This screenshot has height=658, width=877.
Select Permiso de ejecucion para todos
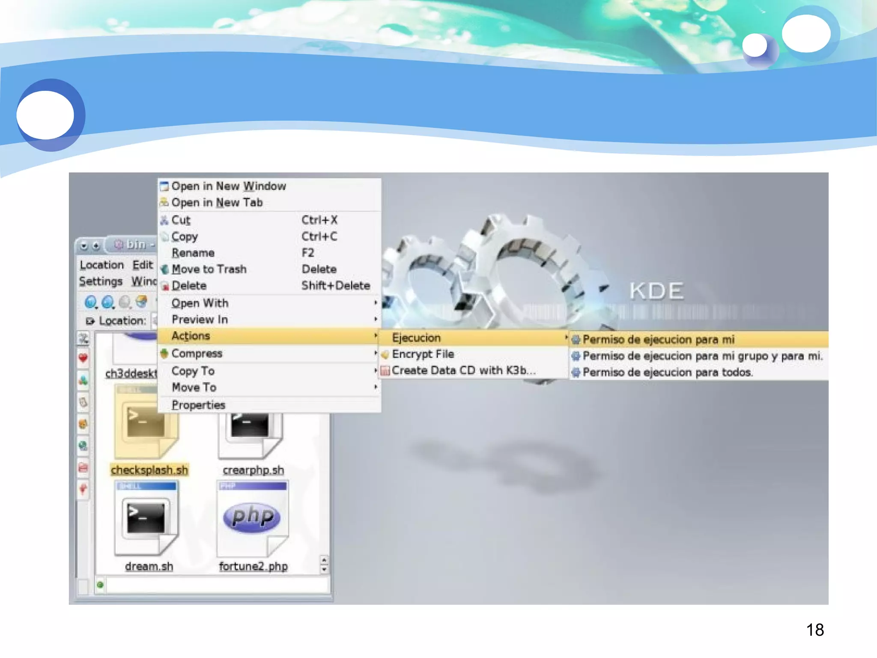click(667, 373)
